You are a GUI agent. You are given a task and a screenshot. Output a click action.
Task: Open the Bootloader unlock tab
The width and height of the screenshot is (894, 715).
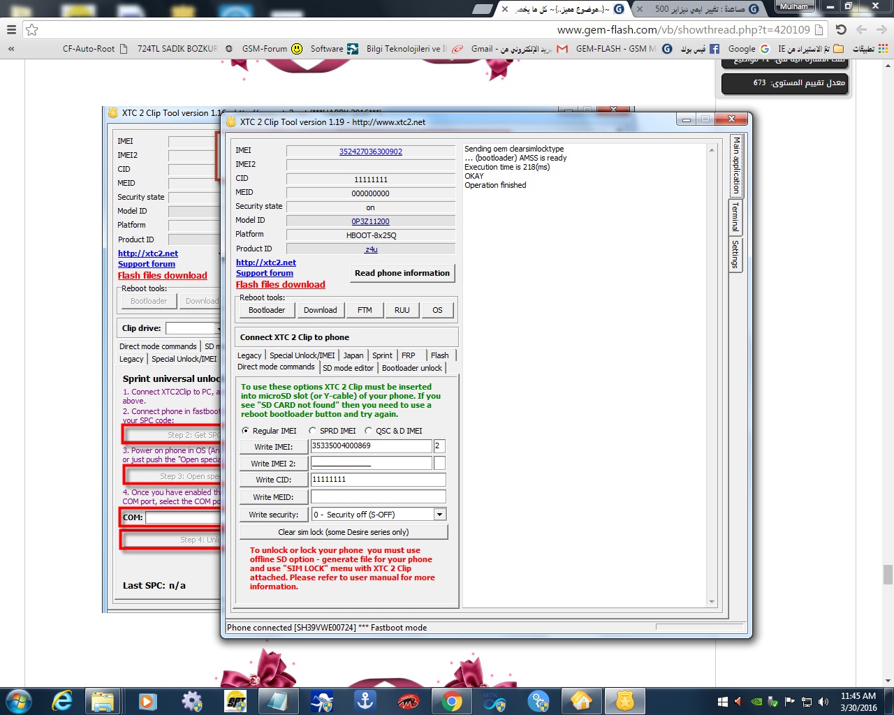click(x=412, y=368)
